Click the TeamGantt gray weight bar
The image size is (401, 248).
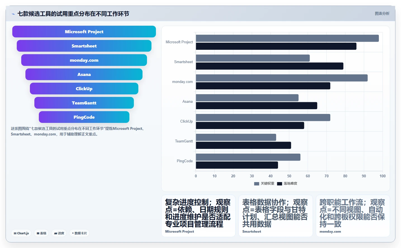coord(236,137)
